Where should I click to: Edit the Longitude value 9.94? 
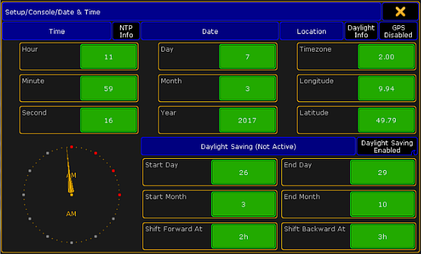coord(386,88)
